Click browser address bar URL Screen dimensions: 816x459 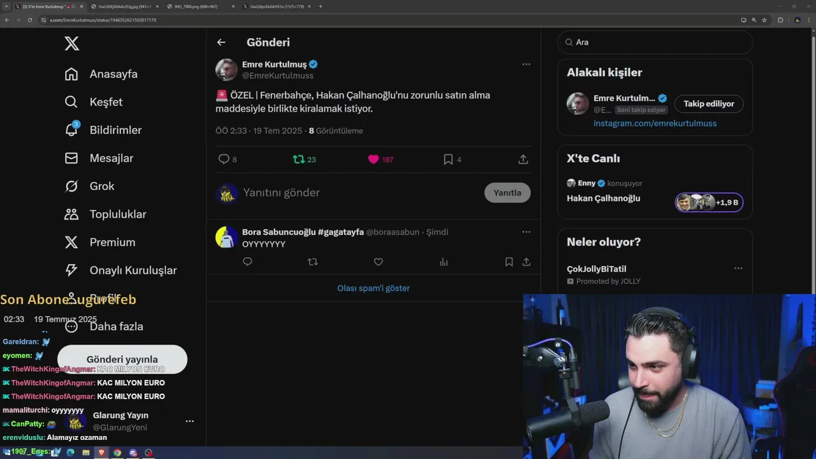pos(103,20)
